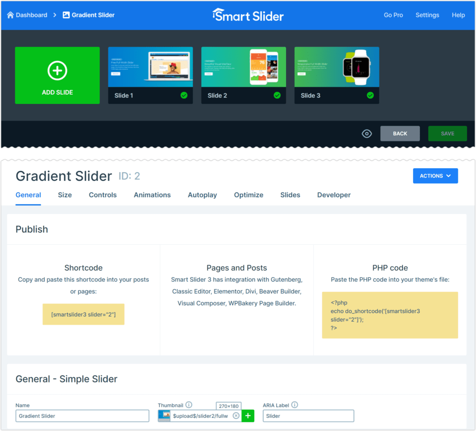Image resolution: width=476 pixels, height=431 pixels.
Task: Select the Slide 2 thumbnail
Action: pos(244,67)
